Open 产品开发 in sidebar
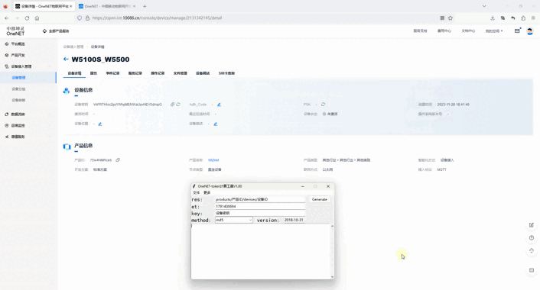This screenshot has width=540, height=290. click(18, 55)
